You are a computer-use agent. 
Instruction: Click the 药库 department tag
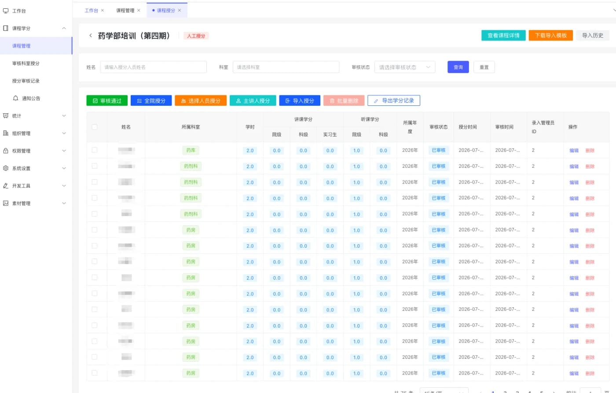[x=191, y=150]
